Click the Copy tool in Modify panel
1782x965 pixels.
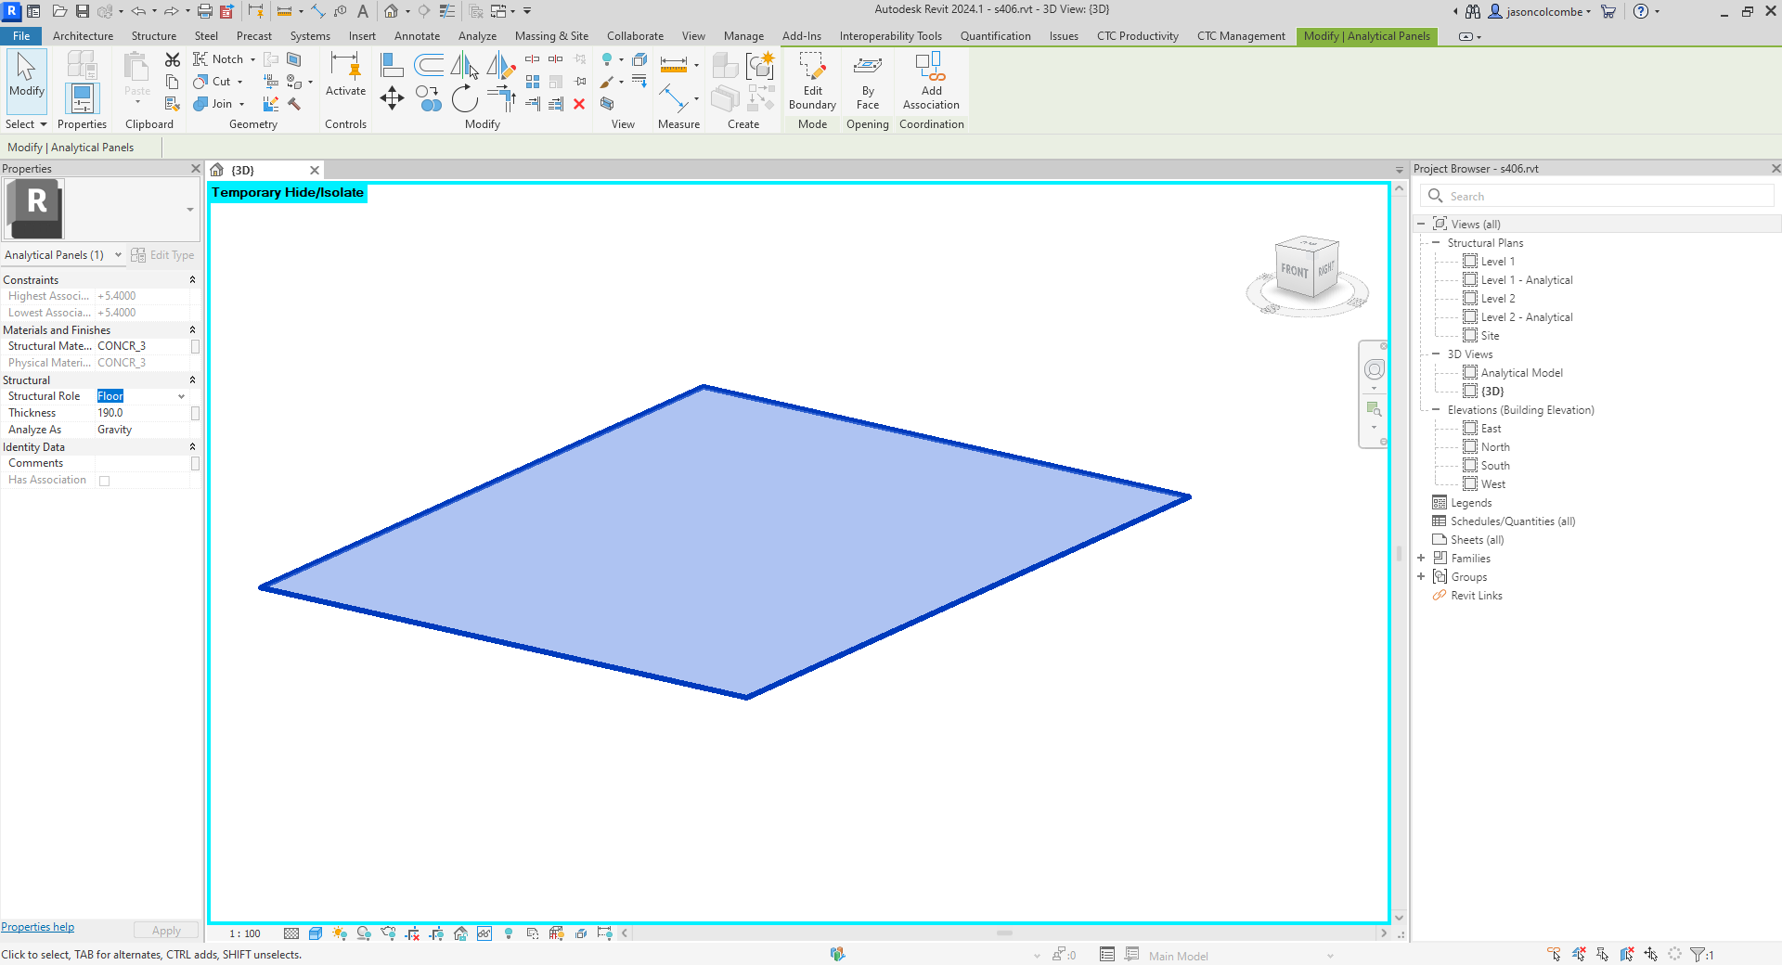428,98
